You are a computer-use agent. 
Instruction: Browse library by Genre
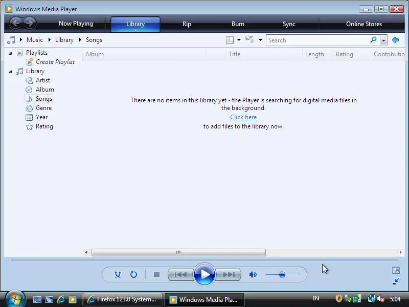pos(43,108)
